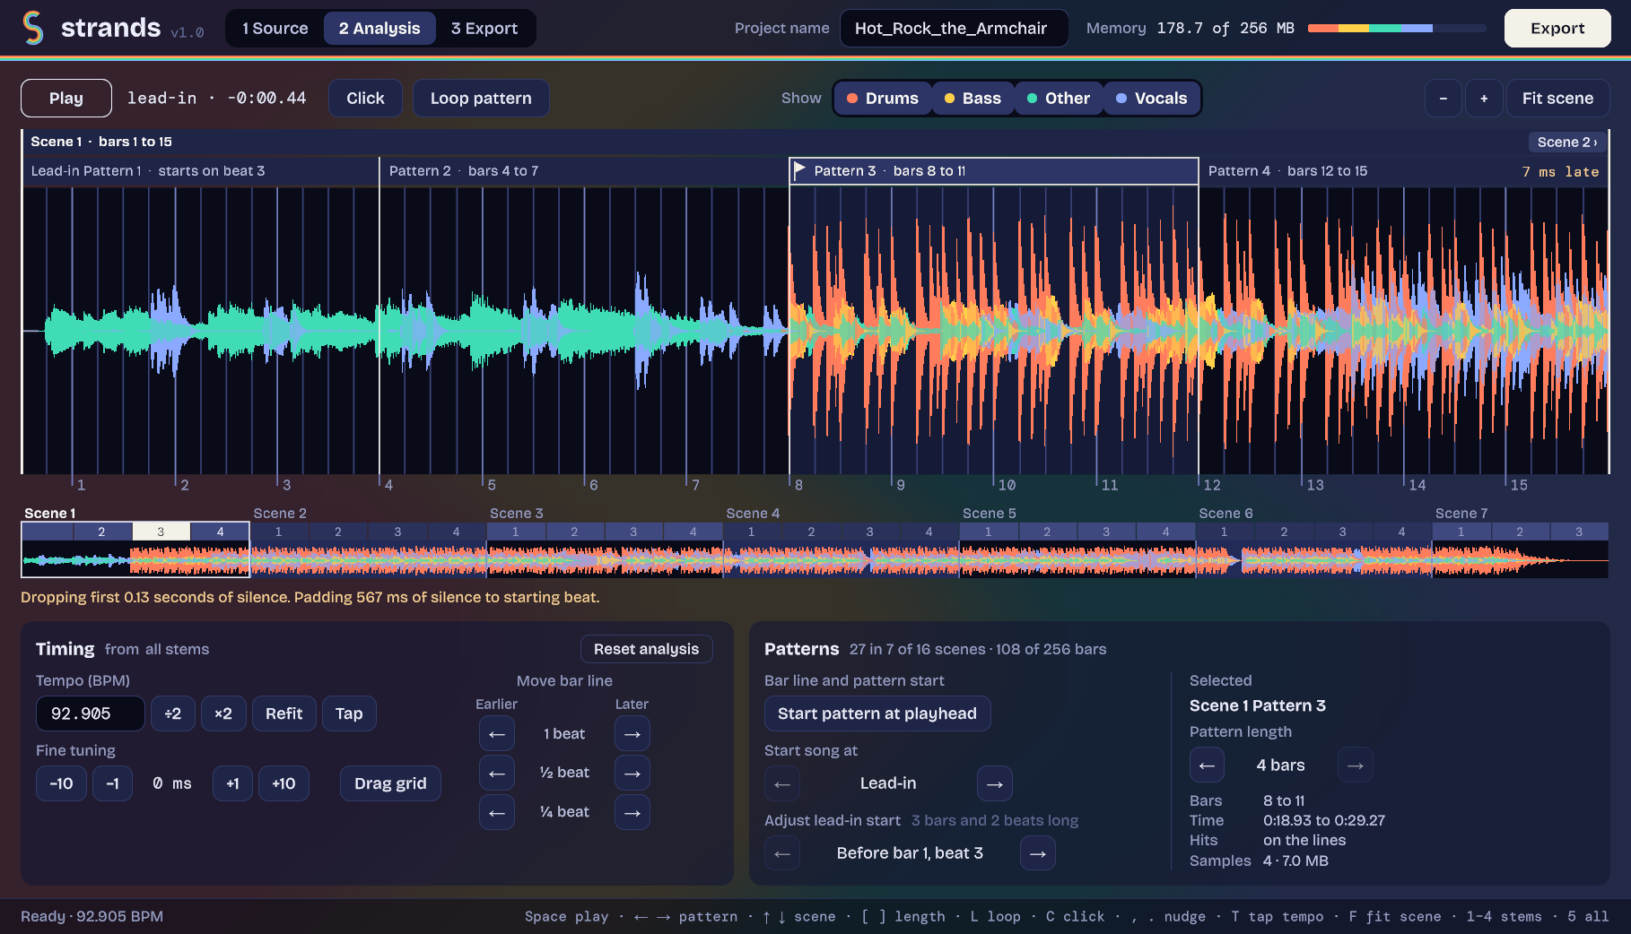Click the Project name field
Viewport: 1631px width, 934px height.
point(954,28)
